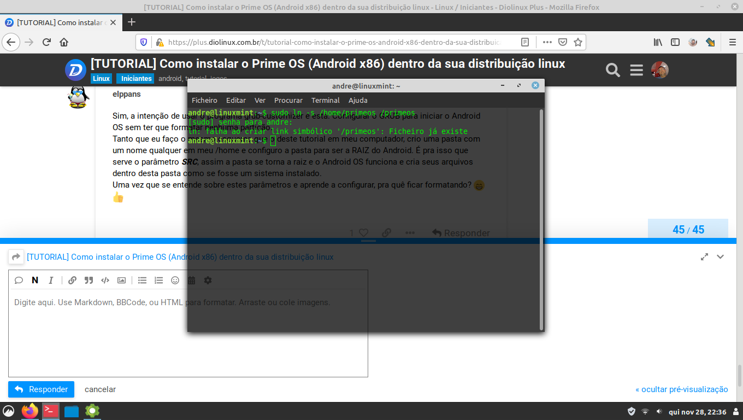Click elppans penguin avatar
743x420 pixels.
(78, 97)
